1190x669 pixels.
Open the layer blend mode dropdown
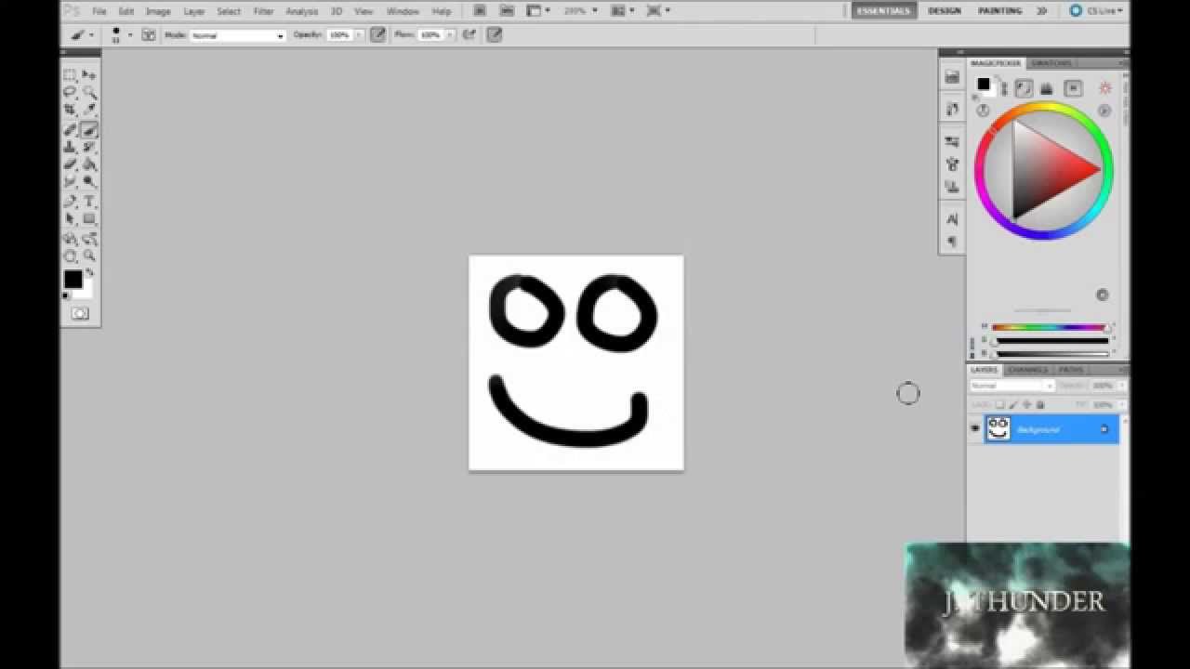pyautogui.click(x=1012, y=386)
